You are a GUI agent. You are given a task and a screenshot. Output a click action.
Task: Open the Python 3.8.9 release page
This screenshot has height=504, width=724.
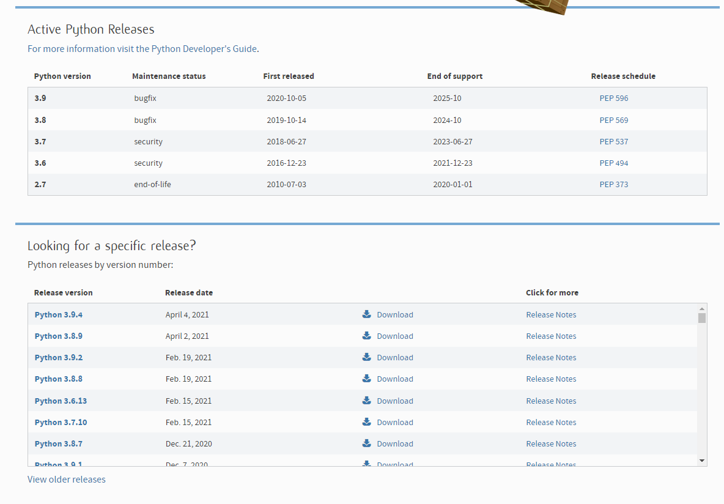pos(59,336)
